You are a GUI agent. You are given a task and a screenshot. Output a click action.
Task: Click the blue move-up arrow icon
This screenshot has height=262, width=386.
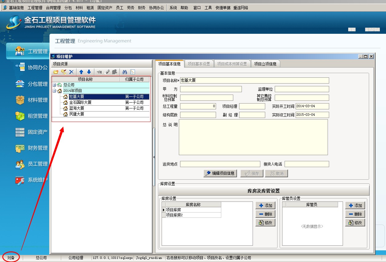pyautogui.click(x=81, y=72)
